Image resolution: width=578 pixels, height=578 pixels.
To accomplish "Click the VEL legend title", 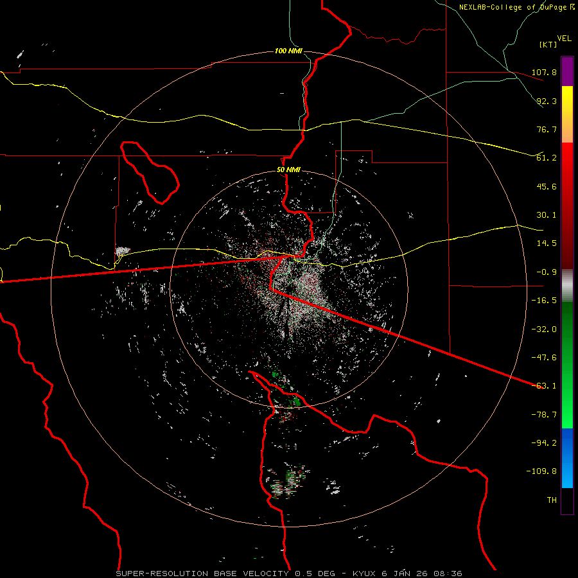I will pos(564,38).
